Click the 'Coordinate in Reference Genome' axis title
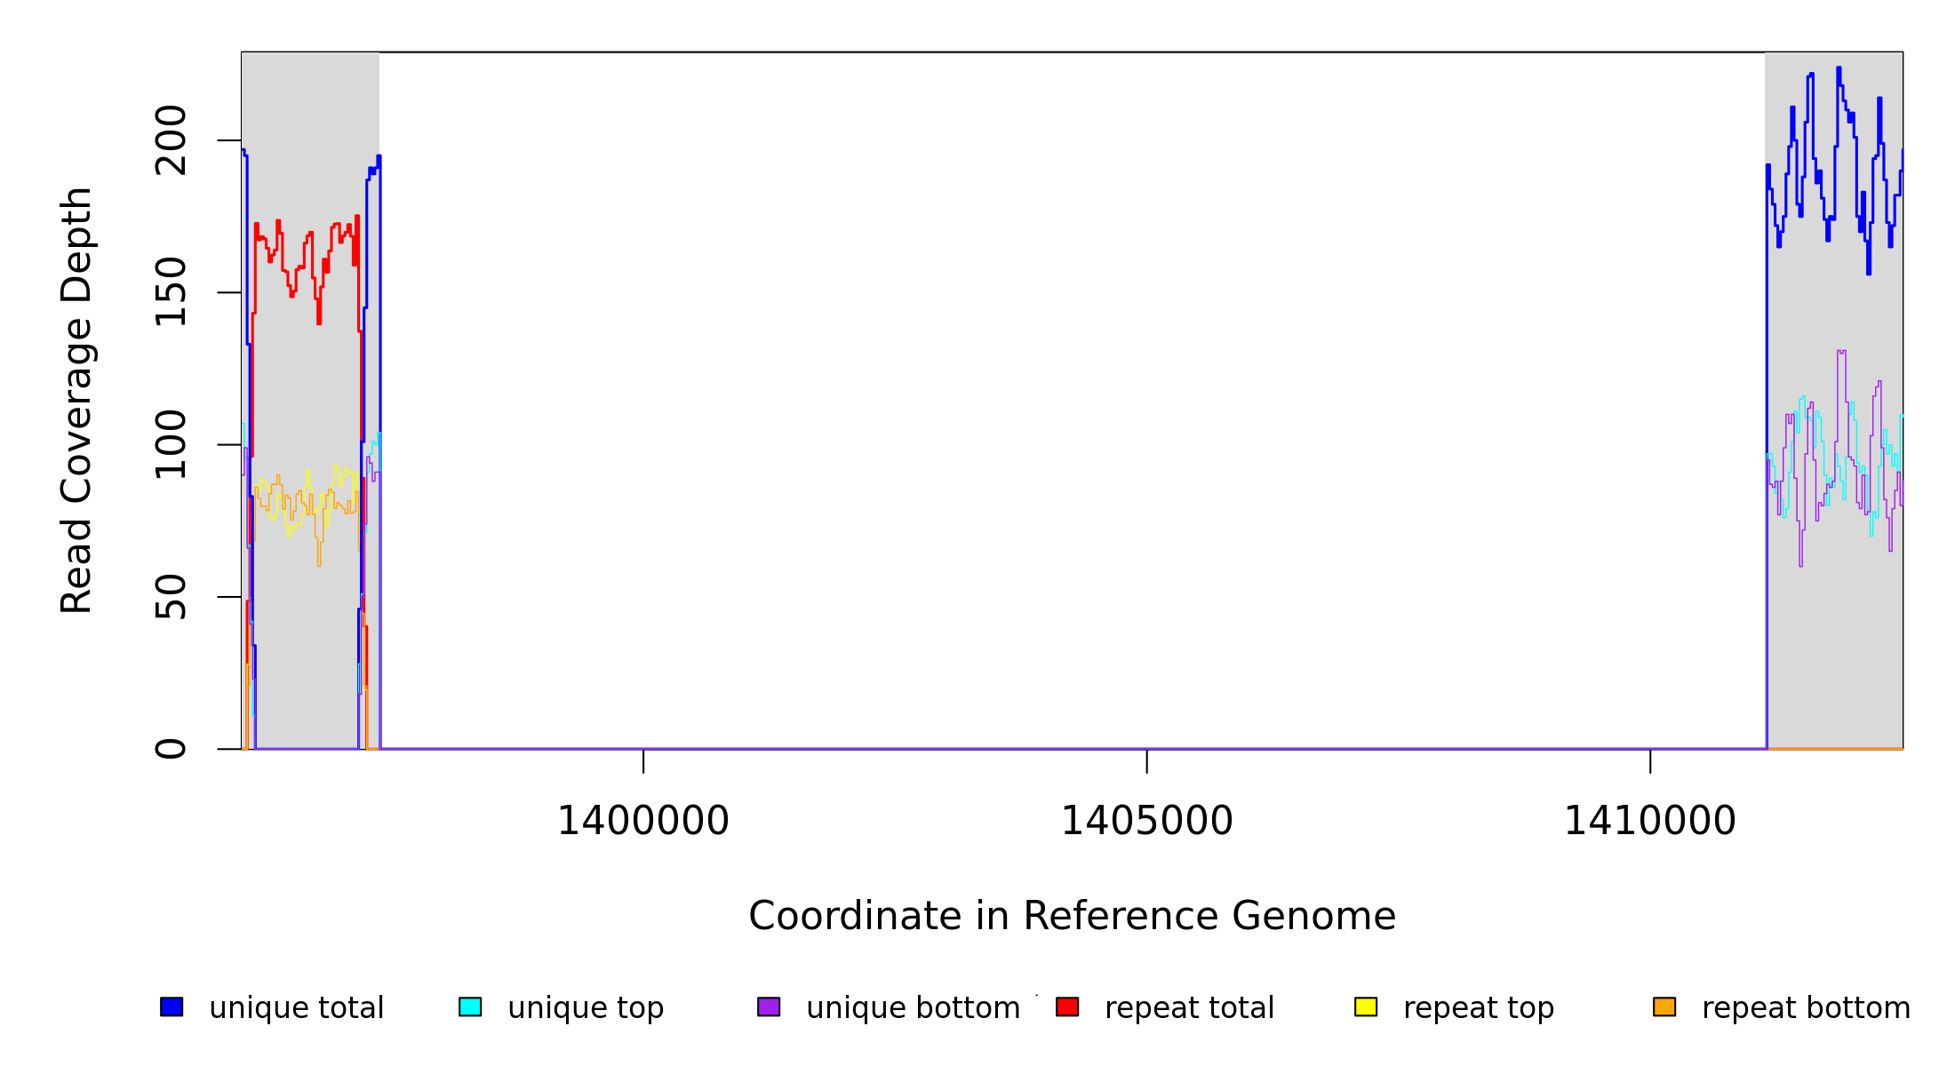The height and width of the screenshot is (1066, 1955). pos(1072,916)
